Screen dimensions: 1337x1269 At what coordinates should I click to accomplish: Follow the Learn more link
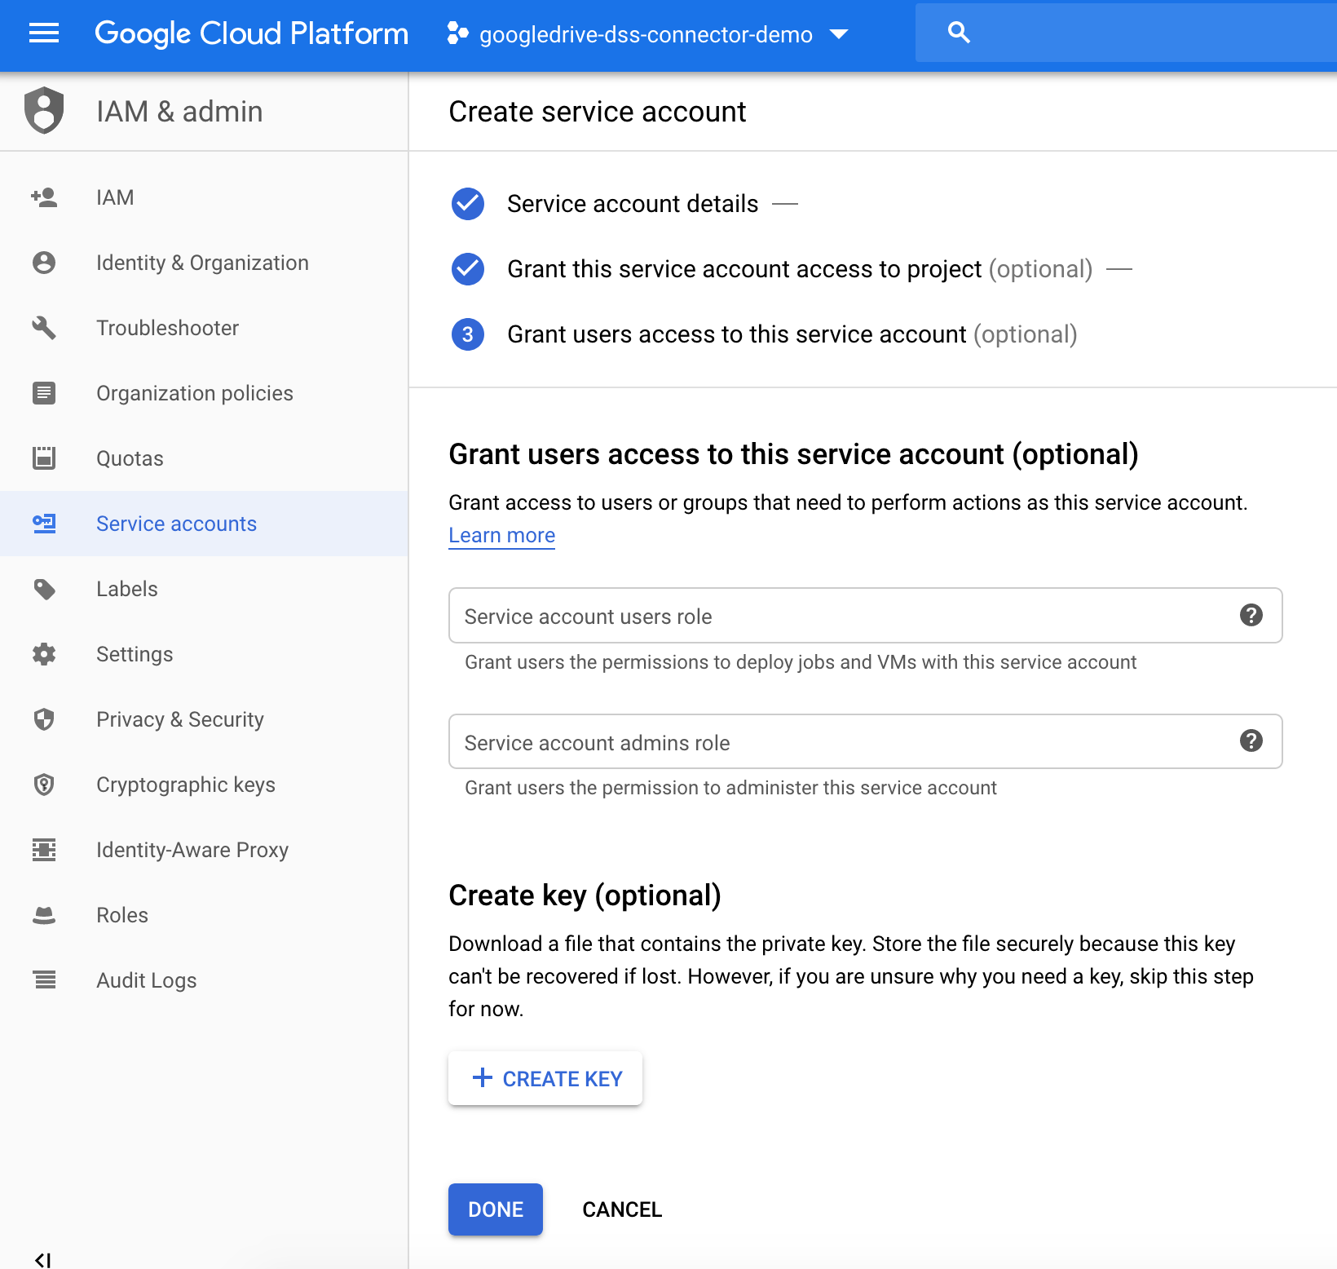point(501,536)
